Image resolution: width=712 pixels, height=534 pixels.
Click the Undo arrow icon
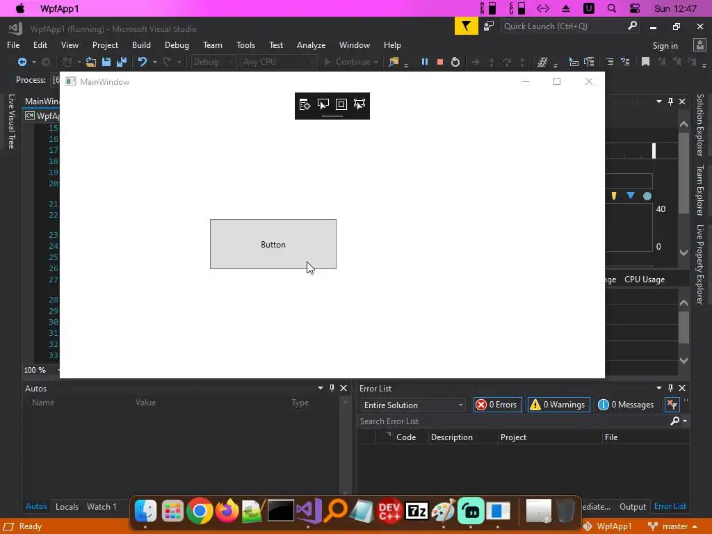143,62
